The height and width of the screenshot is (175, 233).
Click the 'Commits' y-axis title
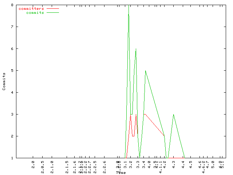coord(4,81)
